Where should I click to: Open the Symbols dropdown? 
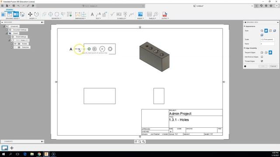pos(122,18)
